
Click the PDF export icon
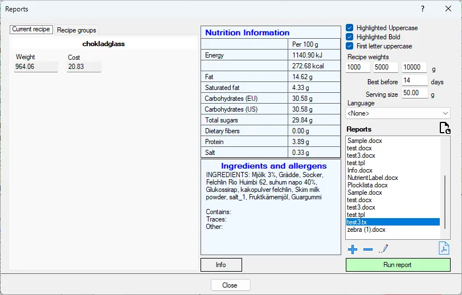pyautogui.click(x=444, y=248)
